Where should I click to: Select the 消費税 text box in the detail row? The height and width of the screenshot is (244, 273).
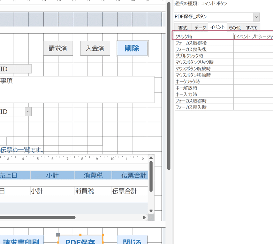coord(92,191)
